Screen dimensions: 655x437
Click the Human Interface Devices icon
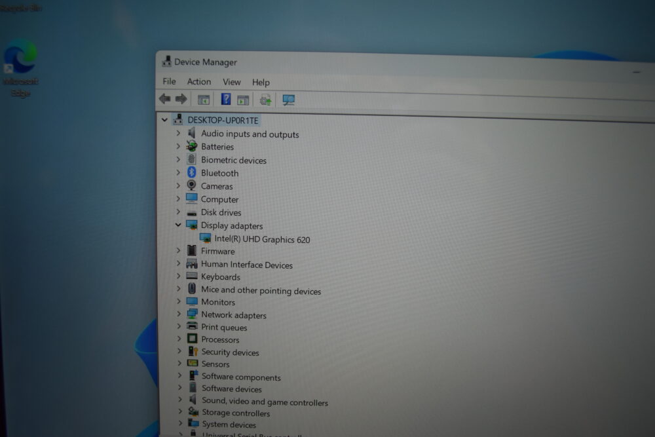192,263
